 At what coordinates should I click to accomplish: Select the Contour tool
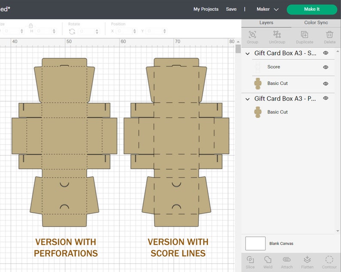point(329,260)
